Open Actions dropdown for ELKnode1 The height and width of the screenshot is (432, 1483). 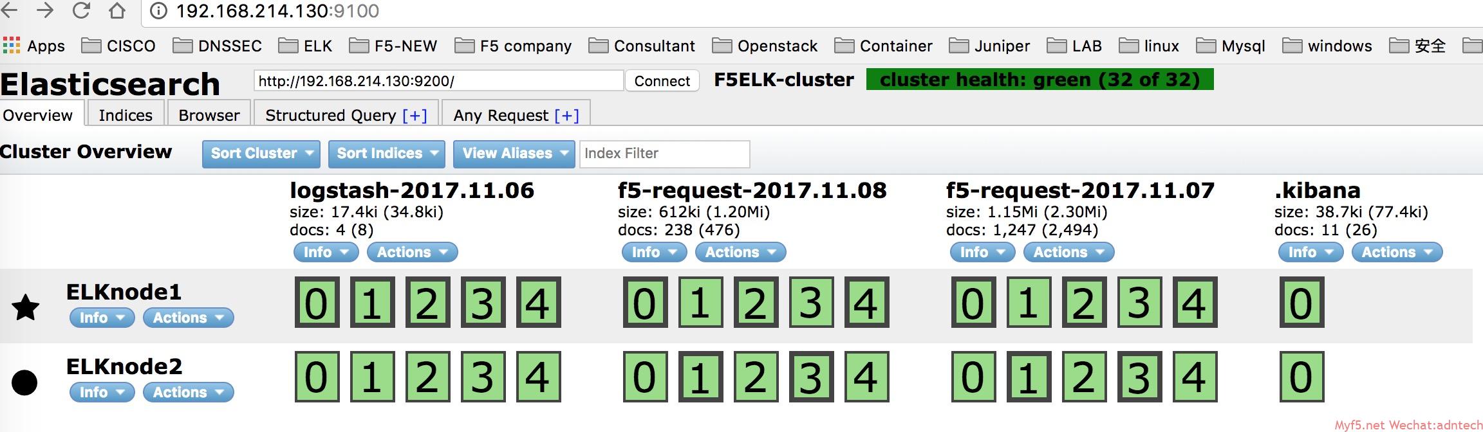tap(188, 318)
